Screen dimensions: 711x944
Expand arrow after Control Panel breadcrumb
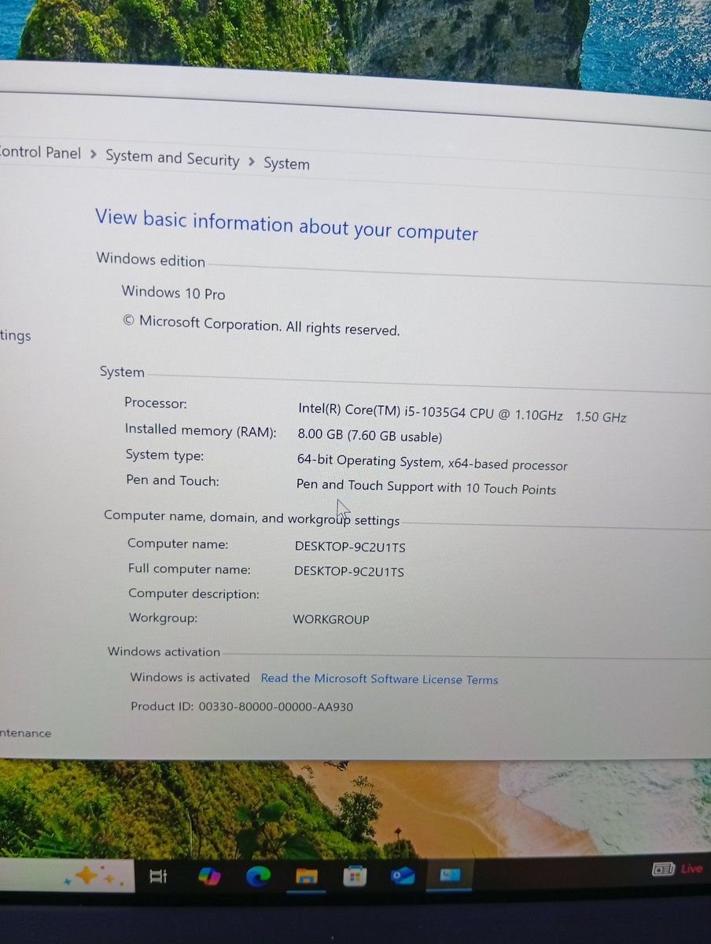[x=94, y=155]
